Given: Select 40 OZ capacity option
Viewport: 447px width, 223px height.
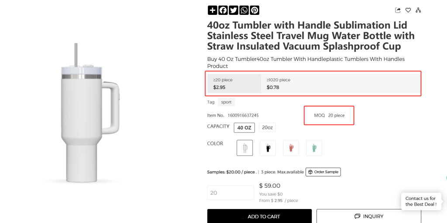Looking at the screenshot, I should (x=244, y=128).
